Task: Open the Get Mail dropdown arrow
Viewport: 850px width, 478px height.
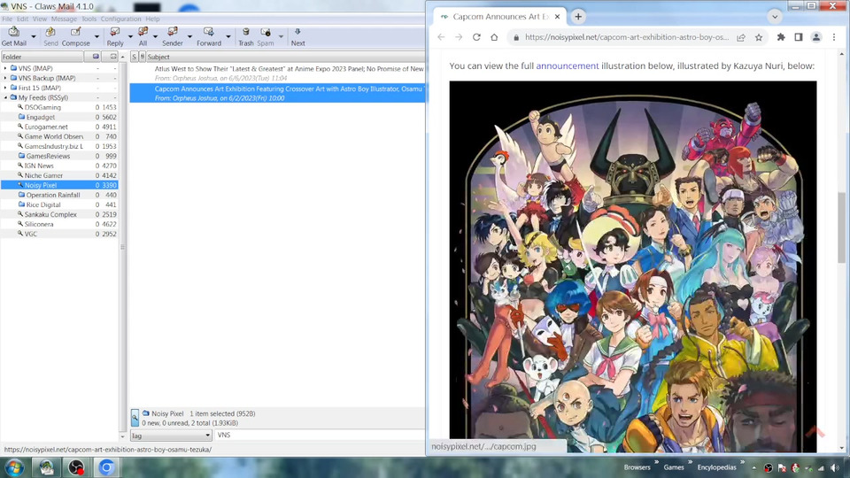Action: pyautogui.click(x=34, y=37)
